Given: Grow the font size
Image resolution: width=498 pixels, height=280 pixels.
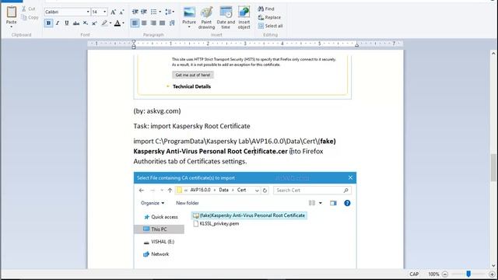Looking at the screenshot, I should click(113, 12).
